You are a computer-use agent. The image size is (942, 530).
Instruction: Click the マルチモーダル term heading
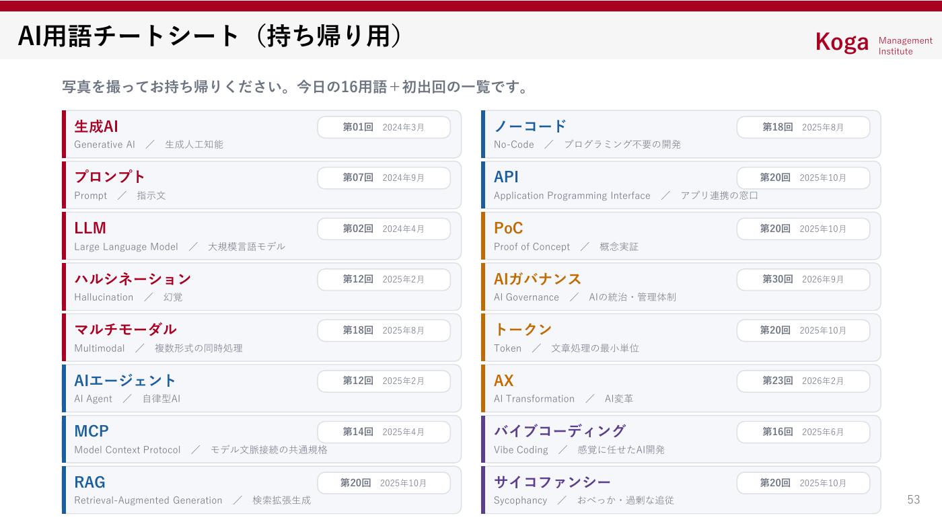pyautogui.click(x=125, y=330)
